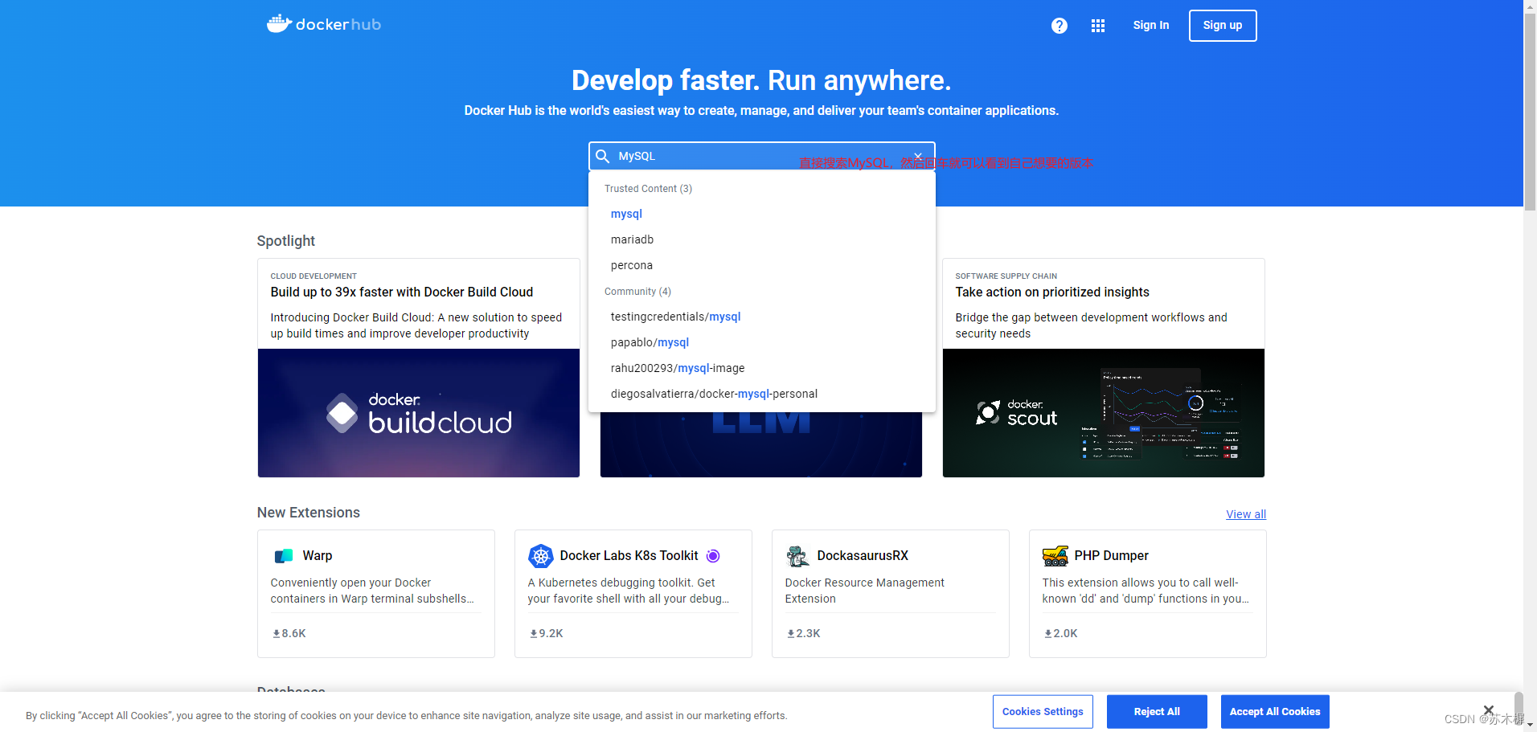The width and height of the screenshot is (1537, 732).
Task: Click the Spotlight section heading
Action: point(286,241)
